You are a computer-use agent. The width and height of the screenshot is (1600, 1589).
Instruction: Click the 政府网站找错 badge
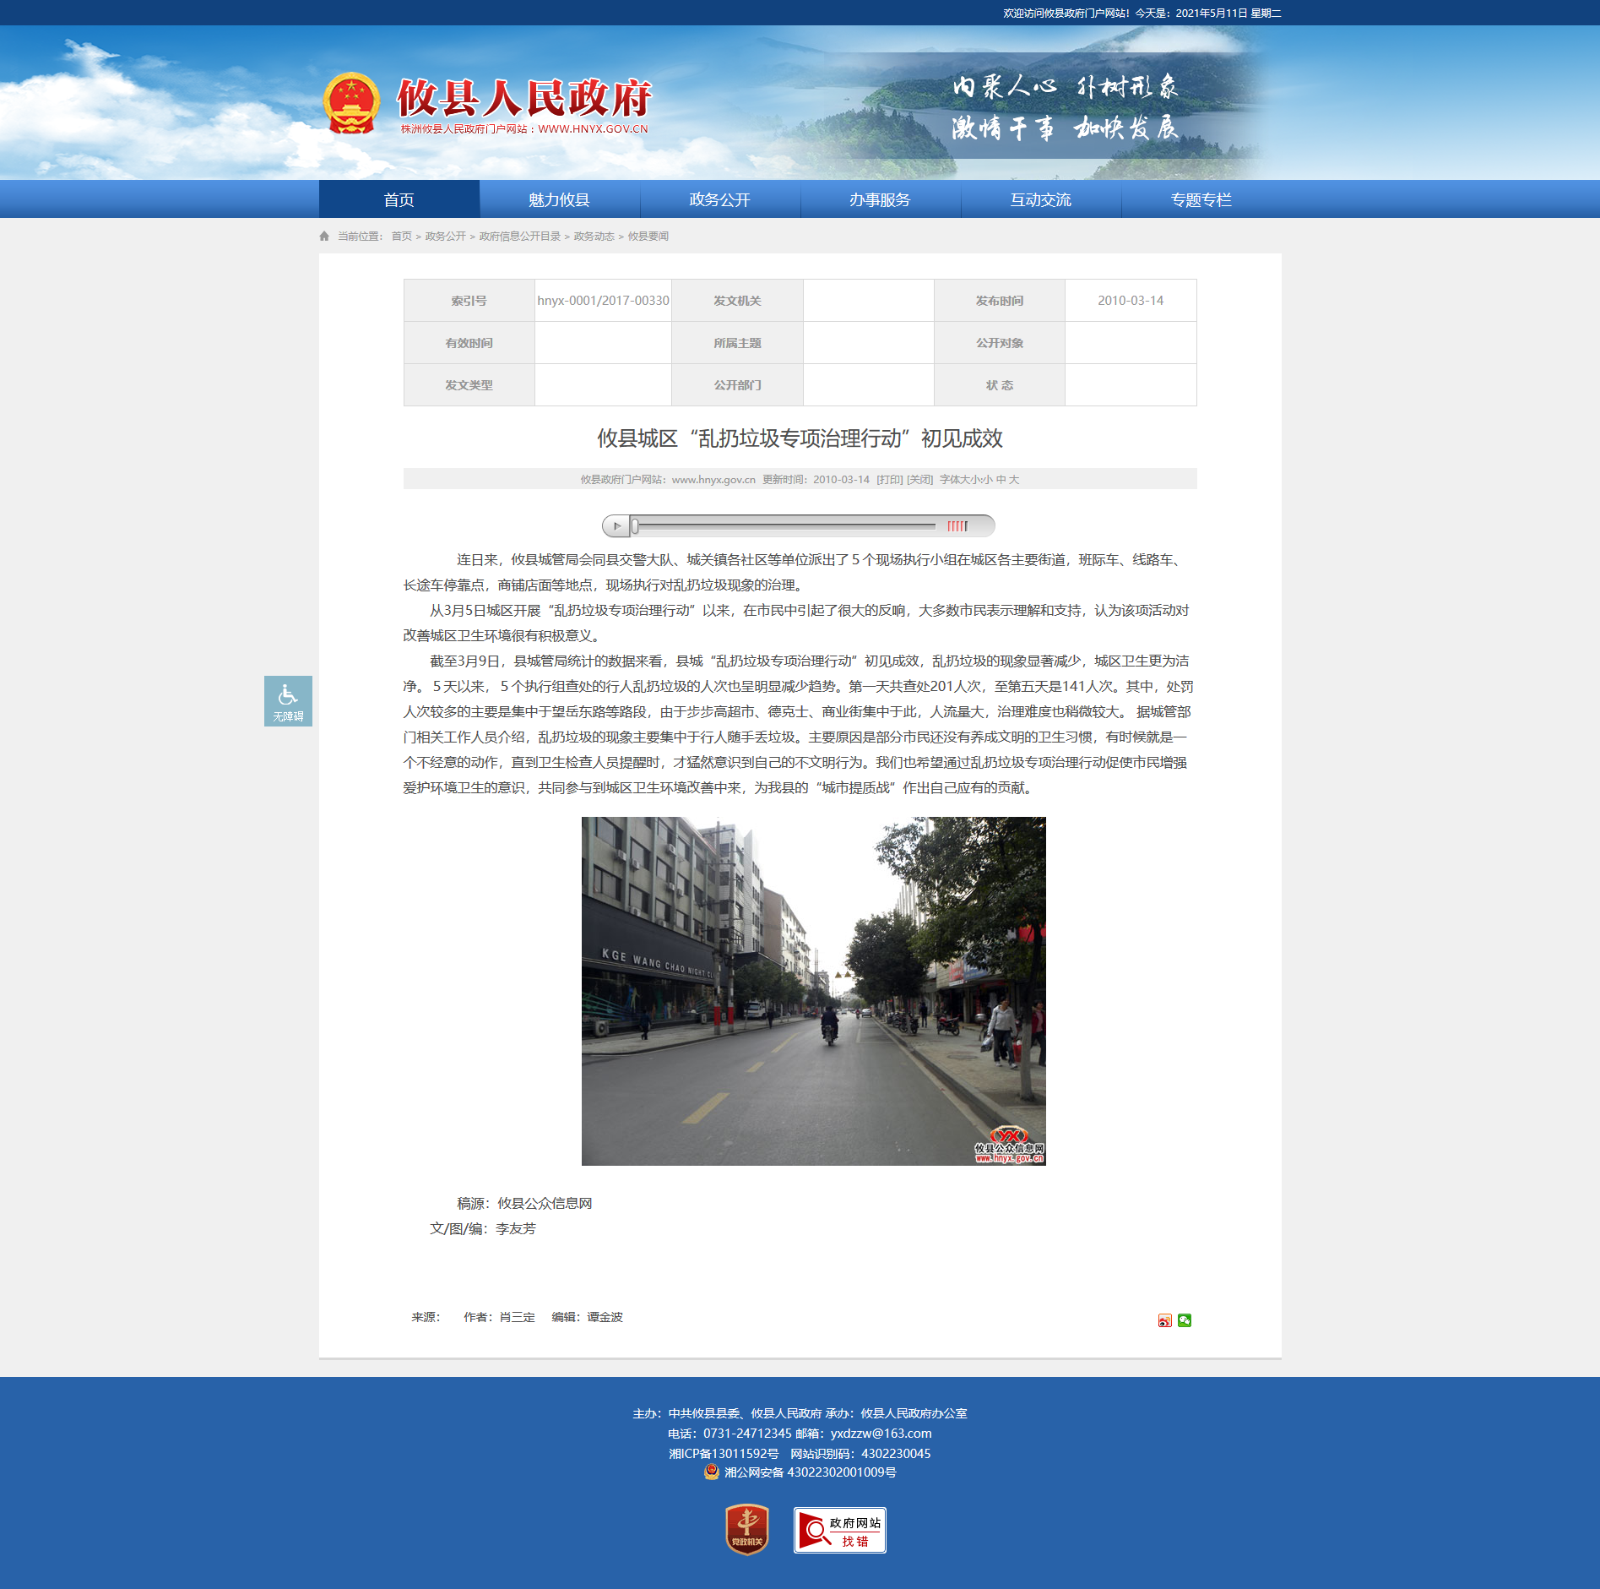click(839, 1530)
